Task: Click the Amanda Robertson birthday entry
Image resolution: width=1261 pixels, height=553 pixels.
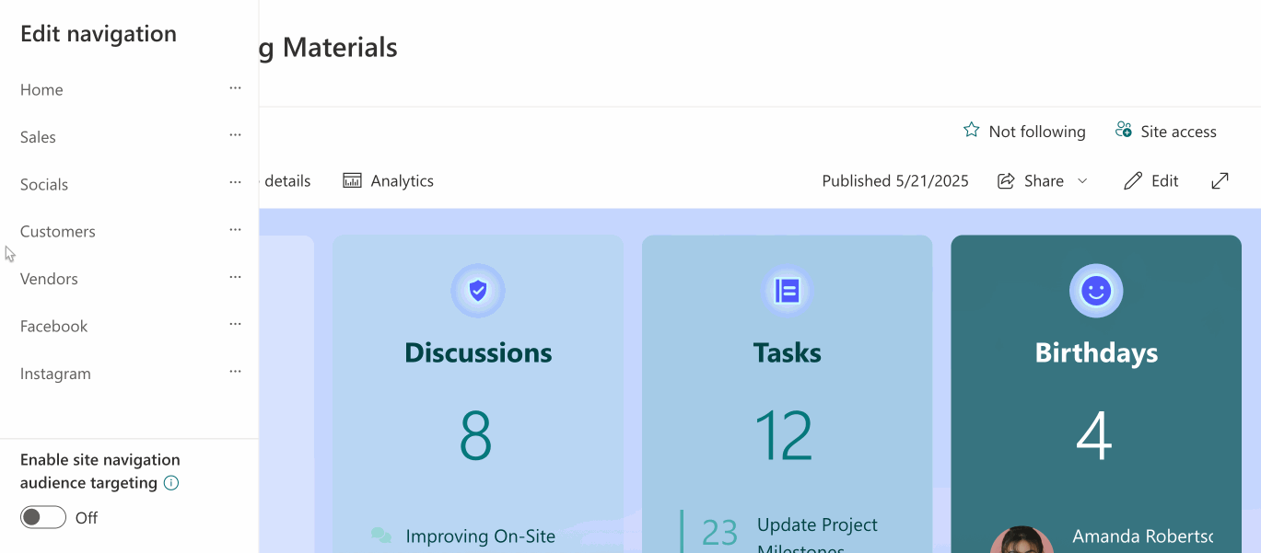Action: [1142, 536]
